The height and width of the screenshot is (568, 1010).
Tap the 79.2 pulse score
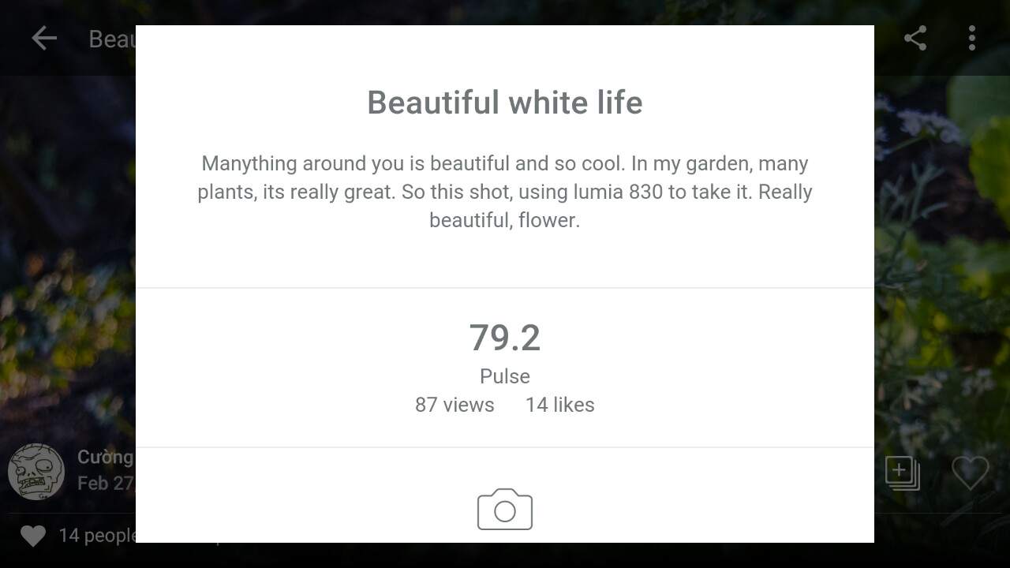pos(505,338)
